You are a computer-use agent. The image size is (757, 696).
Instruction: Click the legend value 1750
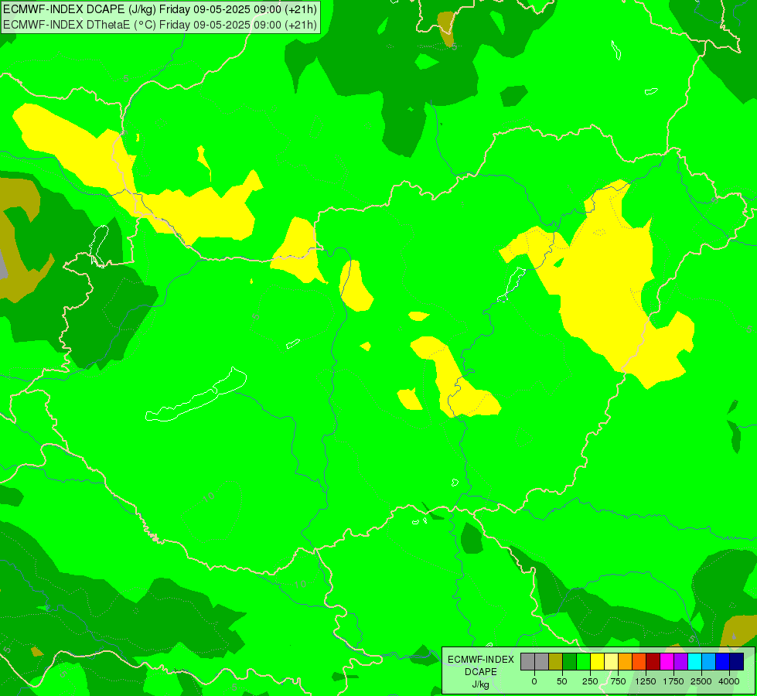pyautogui.click(x=673, y=681)
